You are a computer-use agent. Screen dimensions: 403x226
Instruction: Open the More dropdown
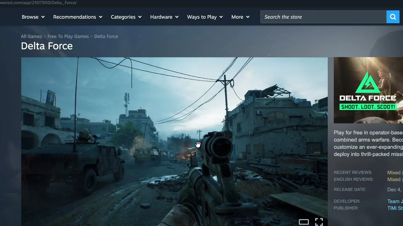click(x=241, y=17)
